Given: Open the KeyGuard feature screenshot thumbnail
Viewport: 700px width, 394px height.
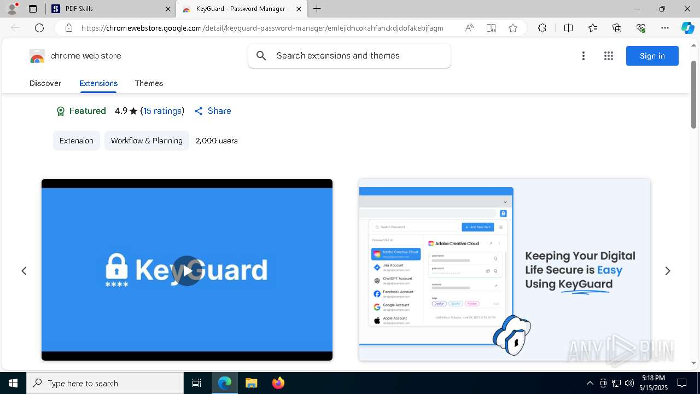Looking at the screenshot, I should [505, 270].
